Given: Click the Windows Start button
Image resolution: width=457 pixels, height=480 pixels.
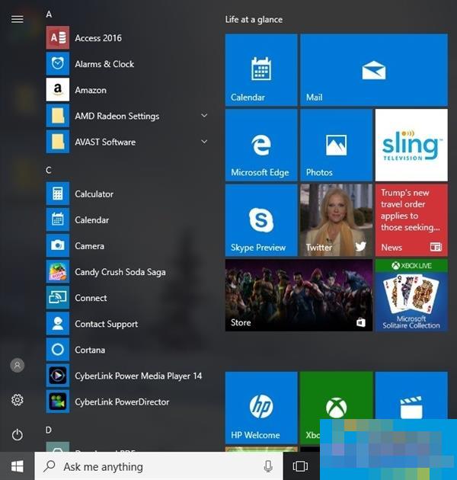Looking at the screenshot, I should [x=18, y=466].
